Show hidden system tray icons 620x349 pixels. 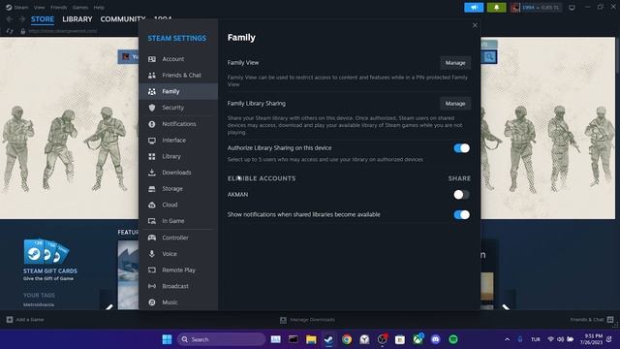(x=507, y=339)
